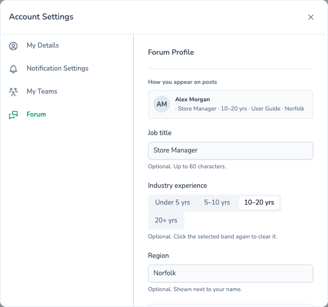The height and width of the screenshot is (307, 328).
Task: Close the Account Settings dialog
Action: [x=311, y=17]
